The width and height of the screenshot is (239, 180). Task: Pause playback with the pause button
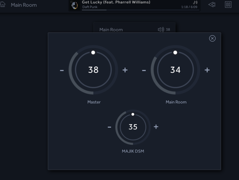228,5
